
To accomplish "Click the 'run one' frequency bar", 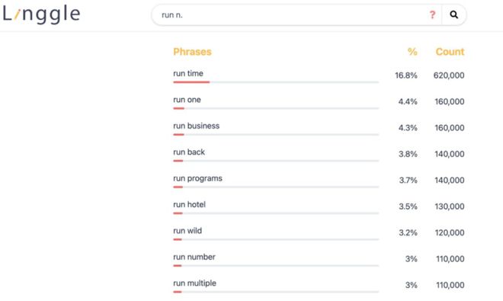I will 276,108.
